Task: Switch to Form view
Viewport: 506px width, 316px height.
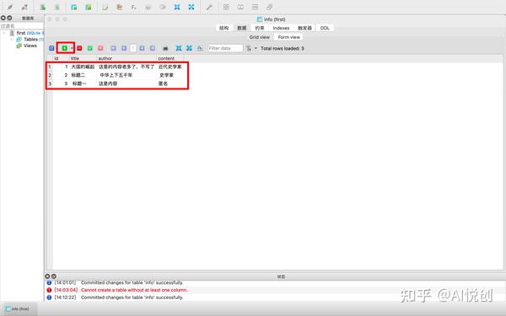Action: pyautogui.click(x=288, y=37)
